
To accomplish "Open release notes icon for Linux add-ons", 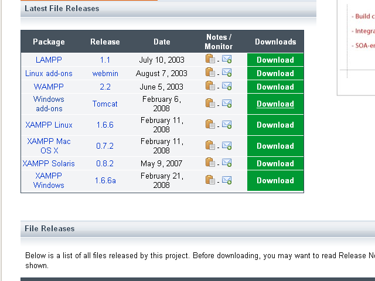I will pos(210,73).
